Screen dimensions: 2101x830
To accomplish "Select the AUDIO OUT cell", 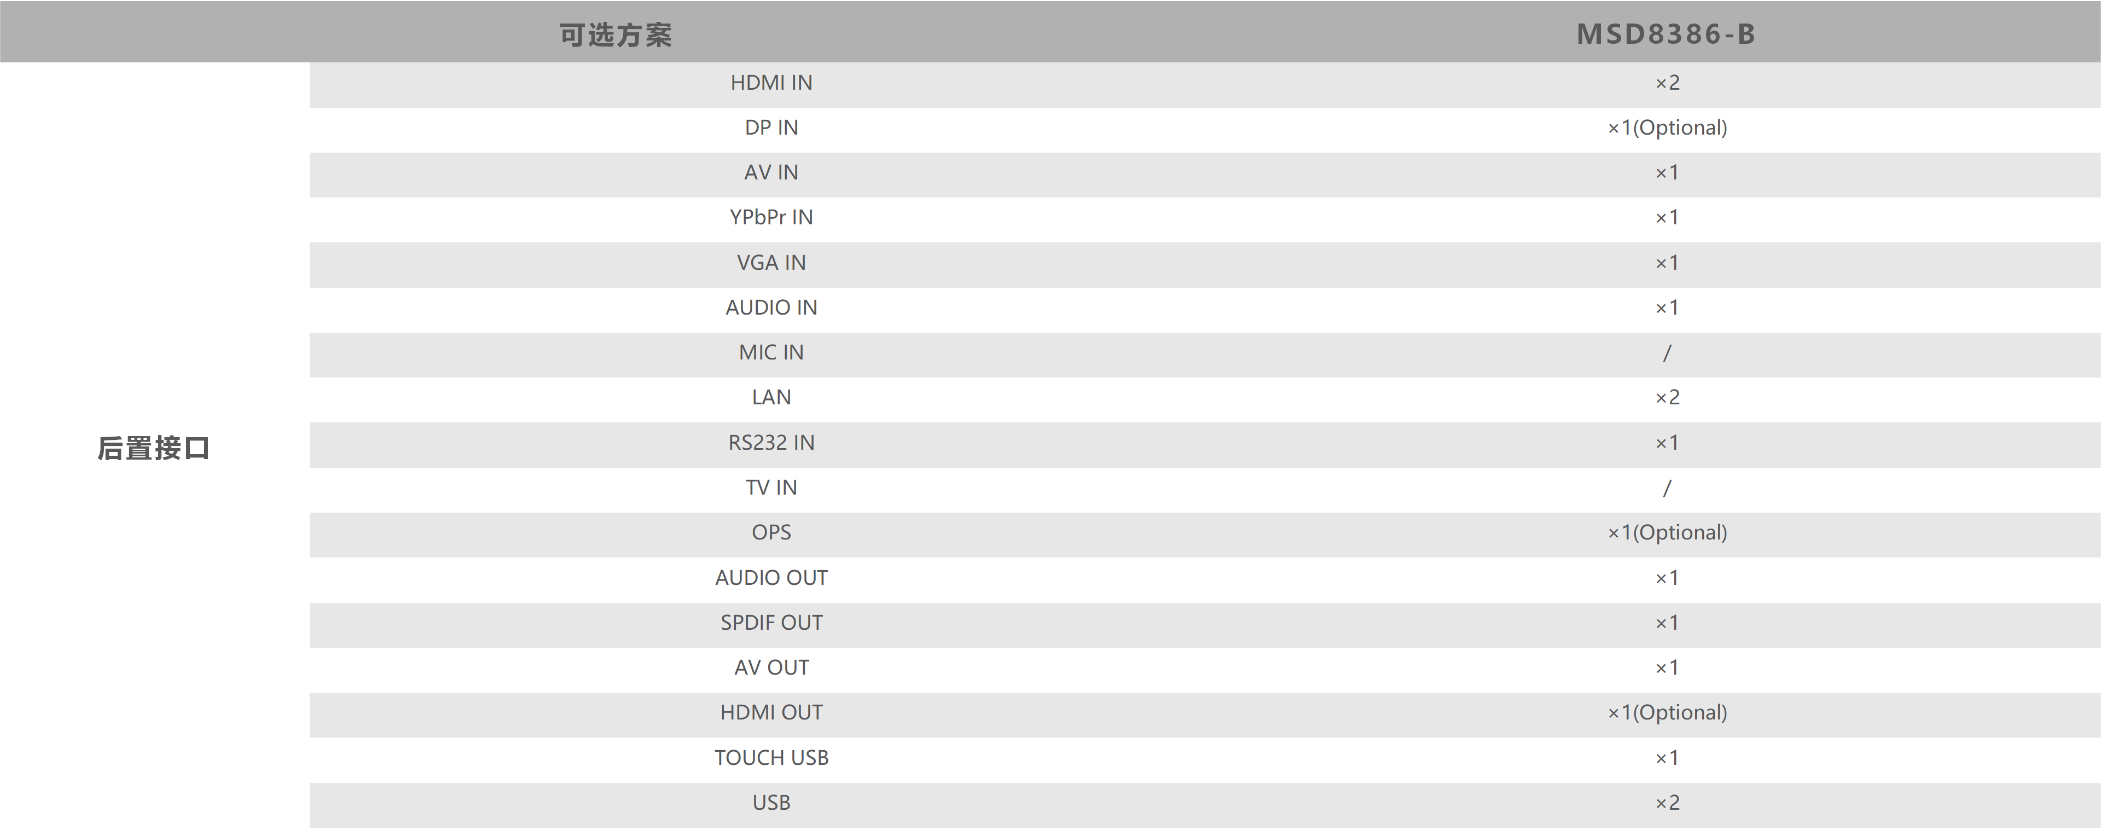I will (x=771, y=577).
